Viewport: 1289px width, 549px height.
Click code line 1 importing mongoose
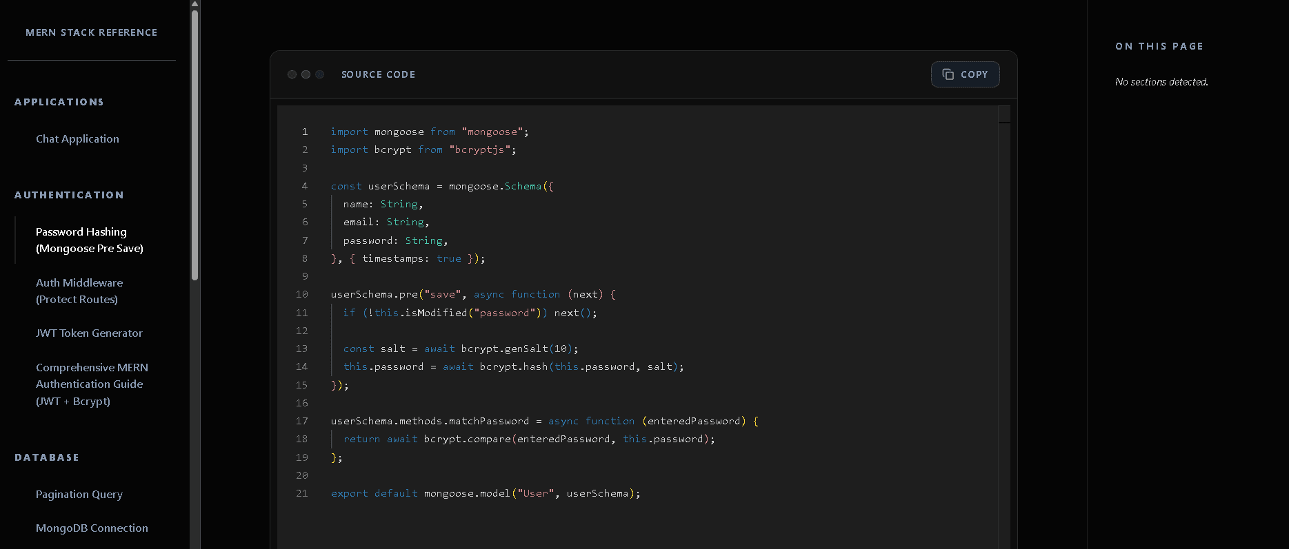(x=430, y=132)
